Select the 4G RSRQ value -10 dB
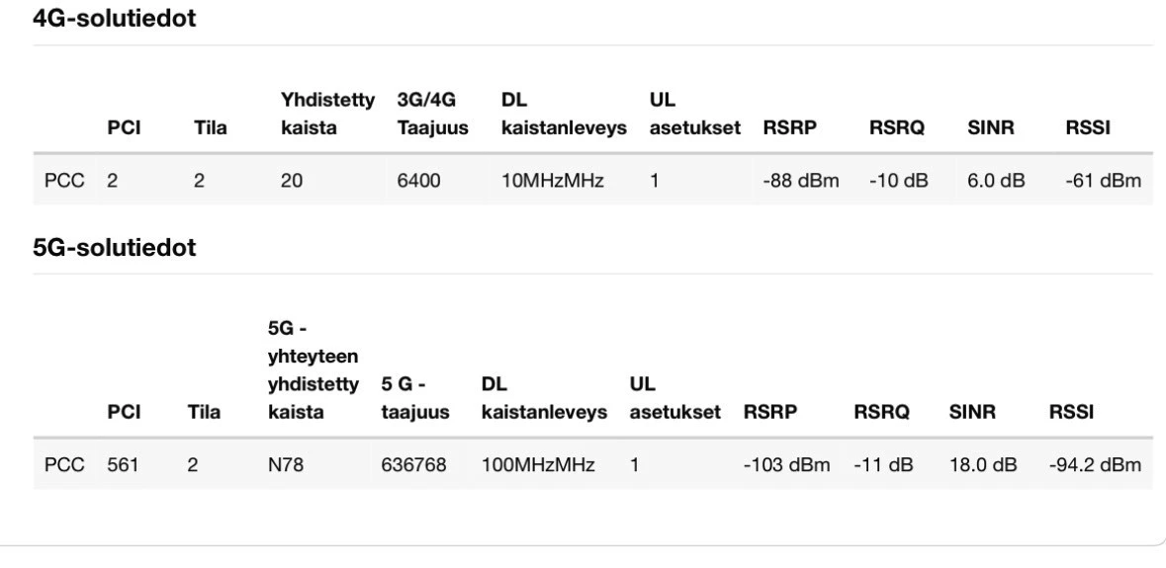The image size is (1166, 568). click(898, 180)
